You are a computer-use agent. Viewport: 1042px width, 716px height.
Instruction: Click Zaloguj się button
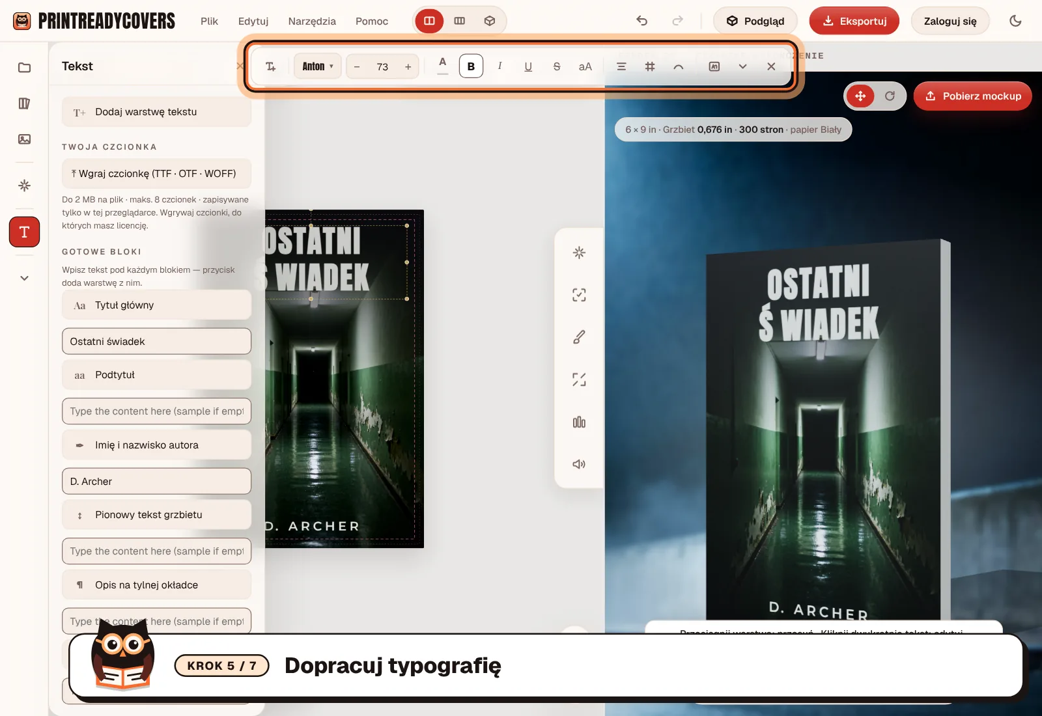pyautogui.click(x=950, y=21)
